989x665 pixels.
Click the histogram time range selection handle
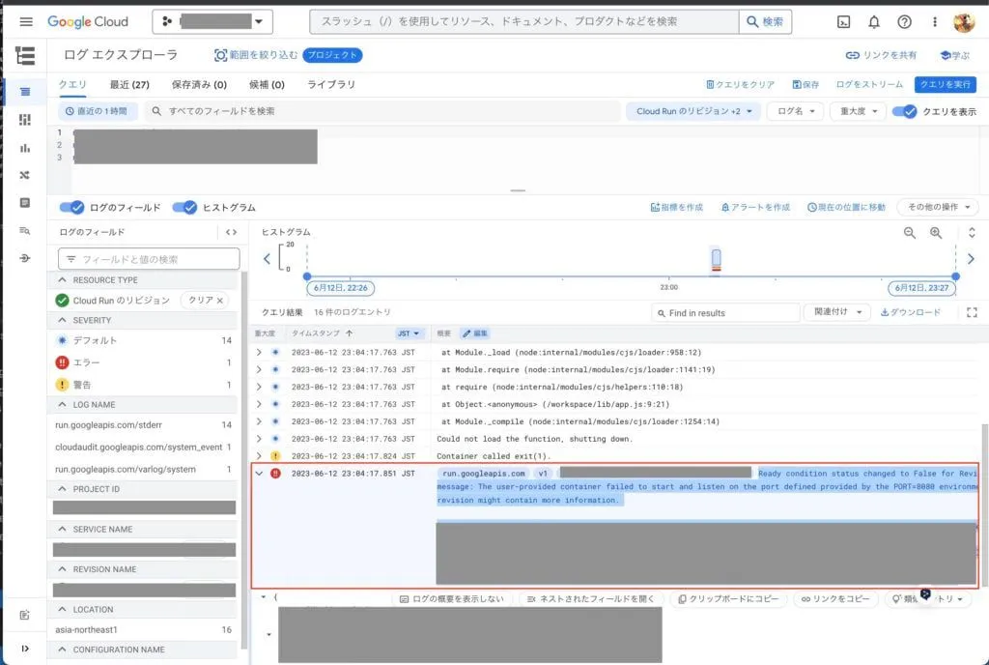716,258
